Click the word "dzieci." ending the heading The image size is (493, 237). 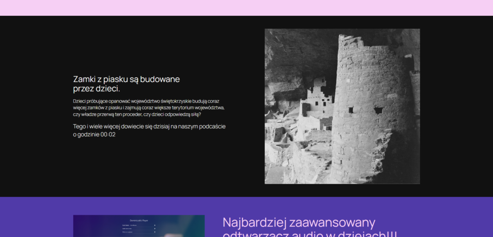[x=108, y=89]
